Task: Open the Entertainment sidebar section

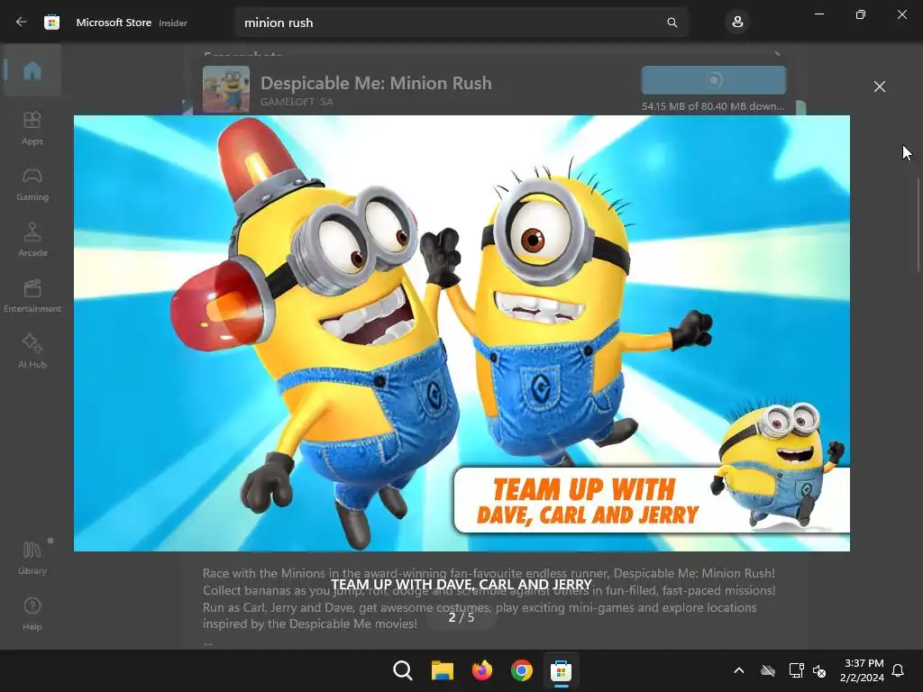Action: [x=32, y=296]
